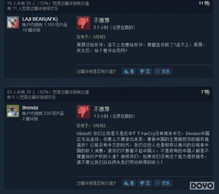The image size is (219, 194).
Task: Click the DOYO watermark logo
Action: click(202, 186)
